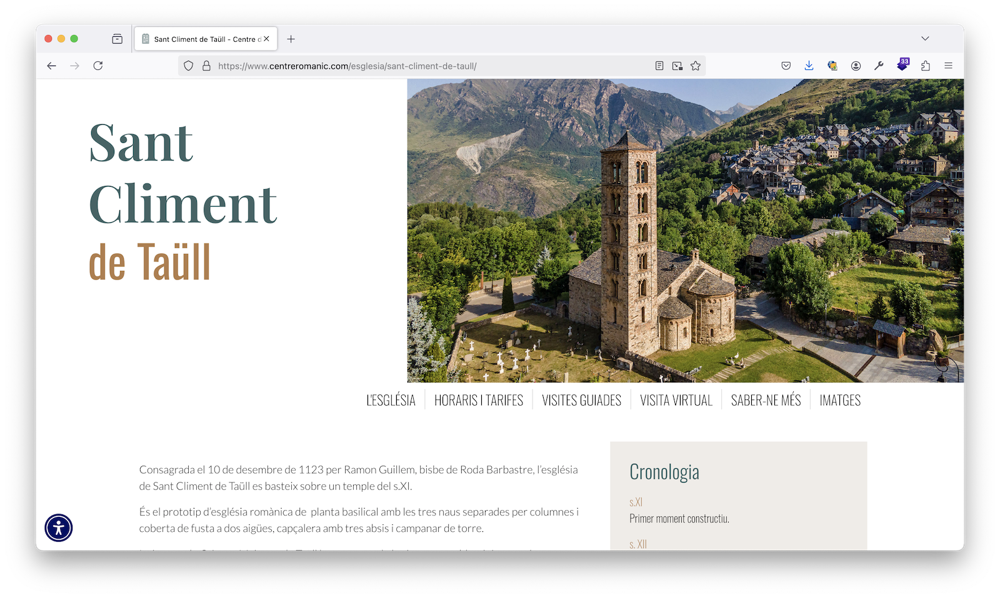
Task: Expand the list all tabs chevron
Action: click(925, 39)
